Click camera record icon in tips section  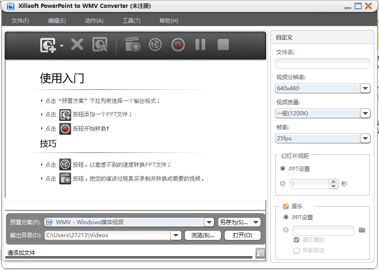coord(65,178)
